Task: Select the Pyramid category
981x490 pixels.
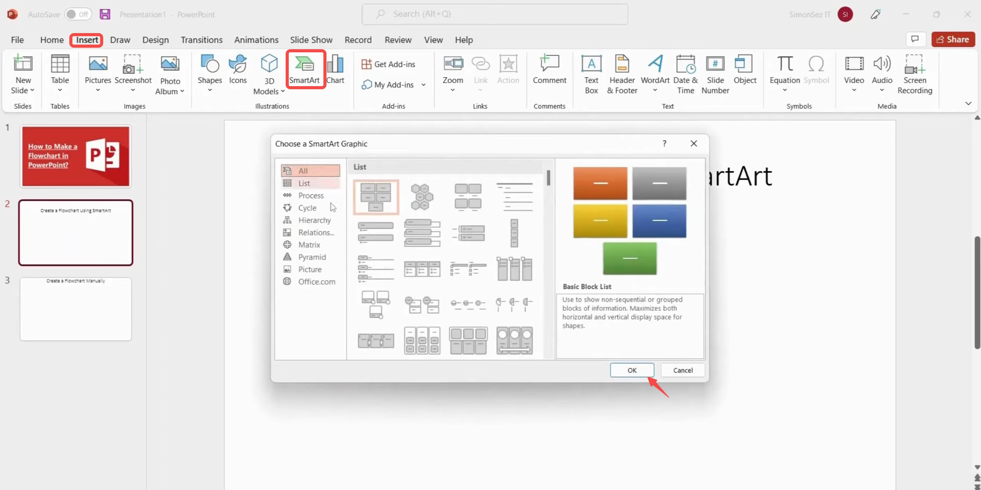Action: (311, 257)
